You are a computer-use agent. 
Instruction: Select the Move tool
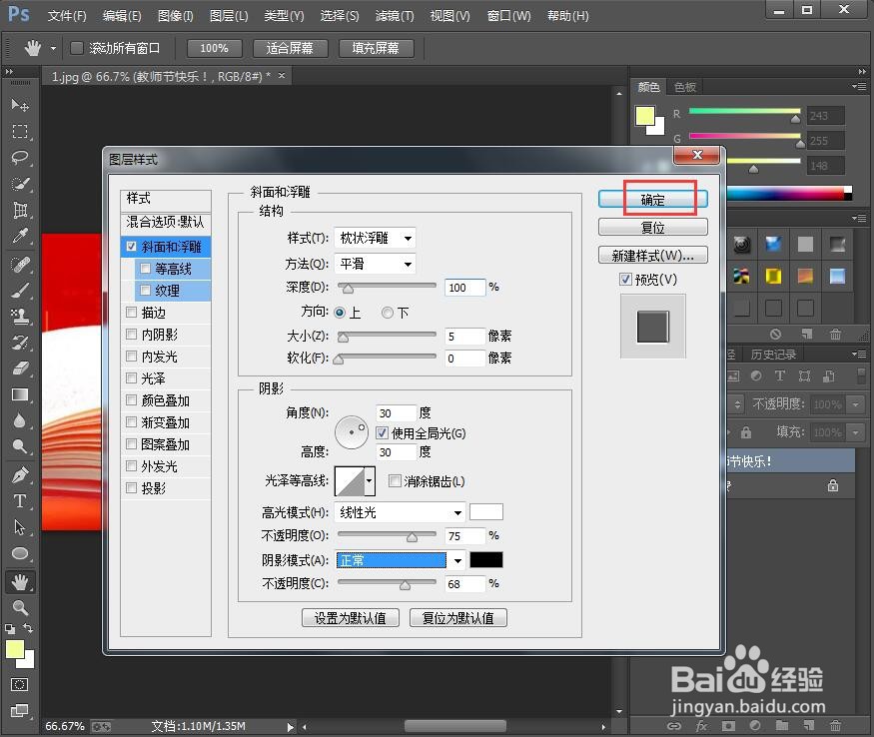[20, 104]
